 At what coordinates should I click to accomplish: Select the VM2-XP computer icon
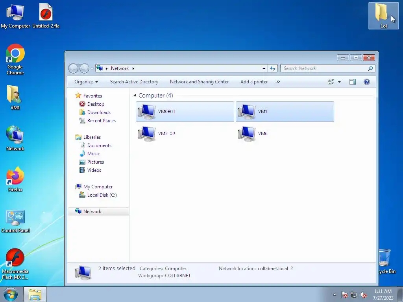[185, 134]
